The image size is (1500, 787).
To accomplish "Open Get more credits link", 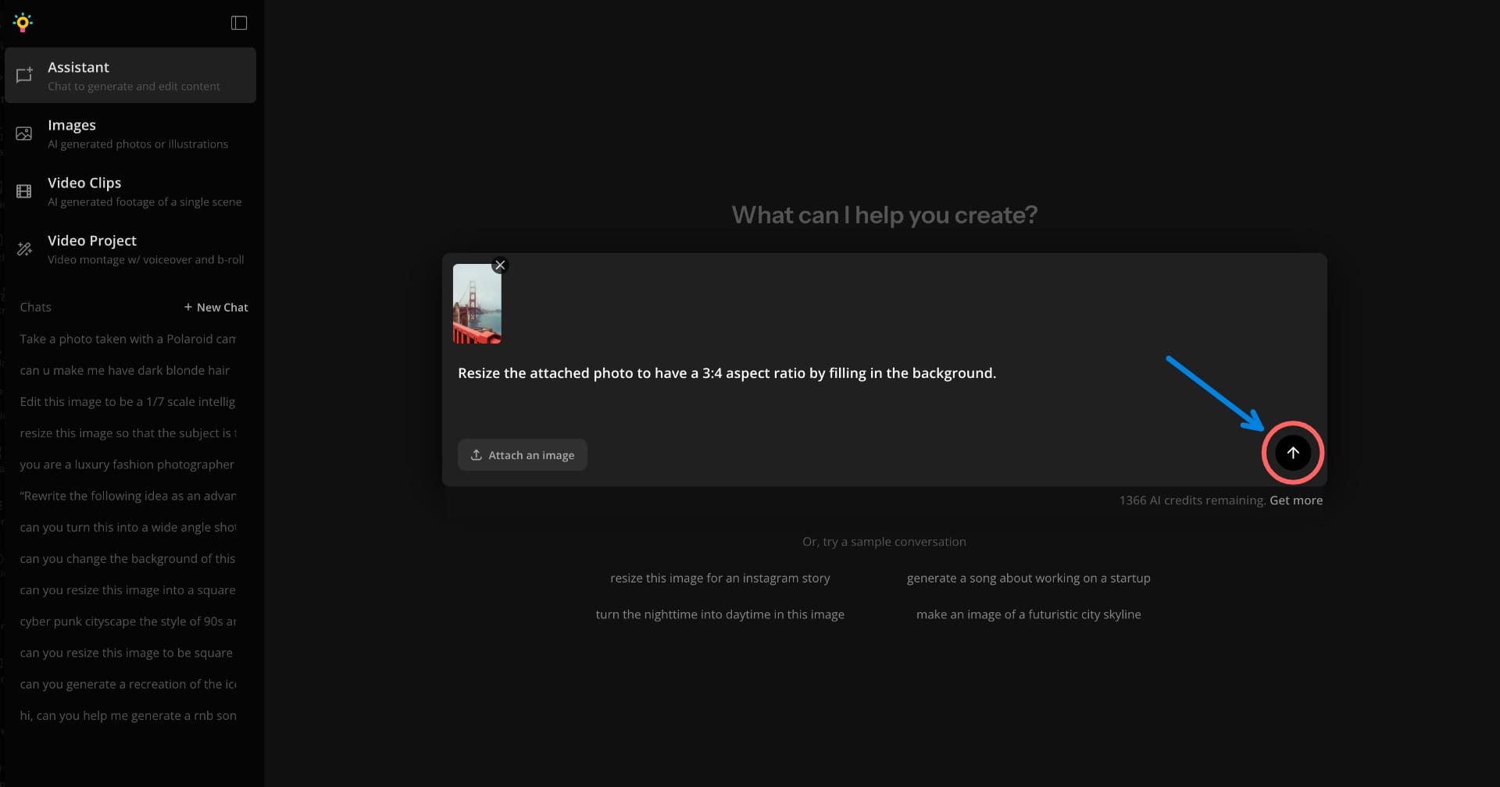I will tap(1296, 500).
